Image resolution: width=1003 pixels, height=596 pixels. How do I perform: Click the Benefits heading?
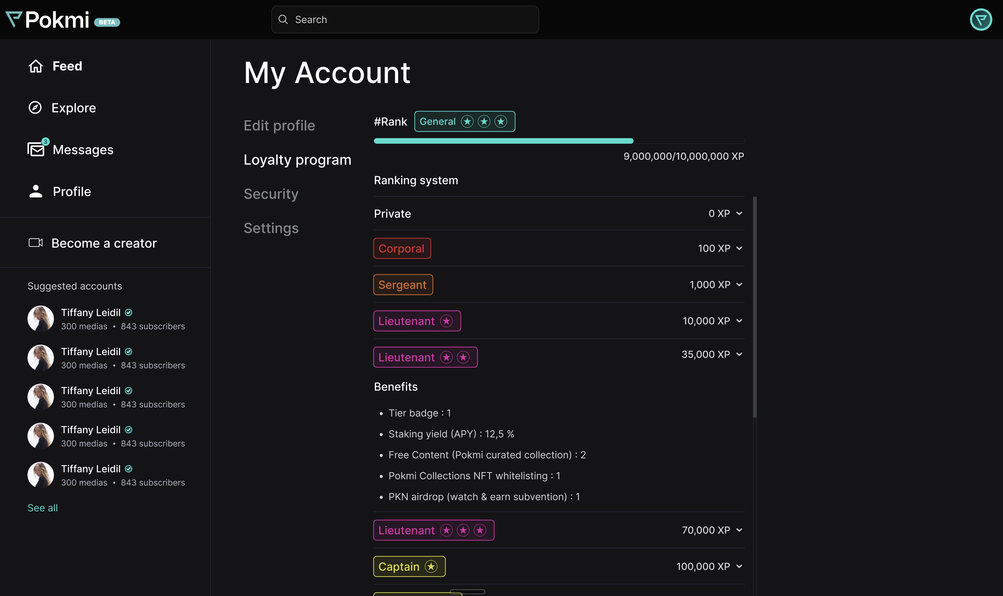pyautogui.click(x=396, y=386)
